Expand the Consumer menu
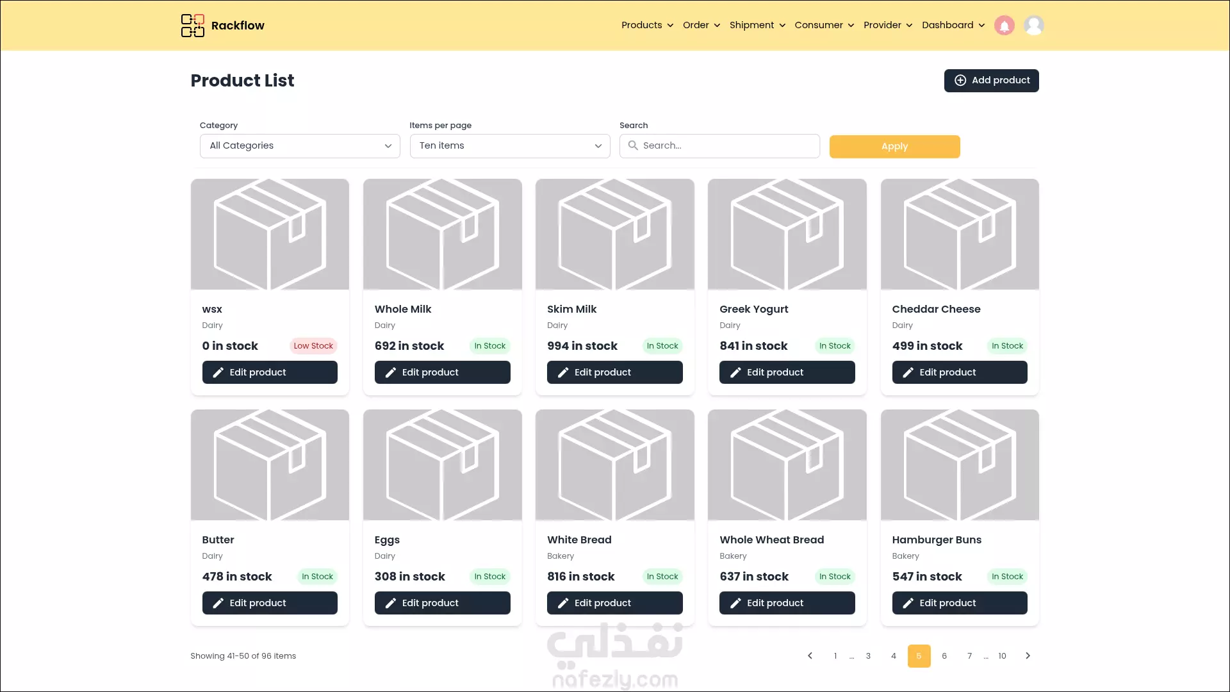The image size is (1230, 692). click(824, 25)
